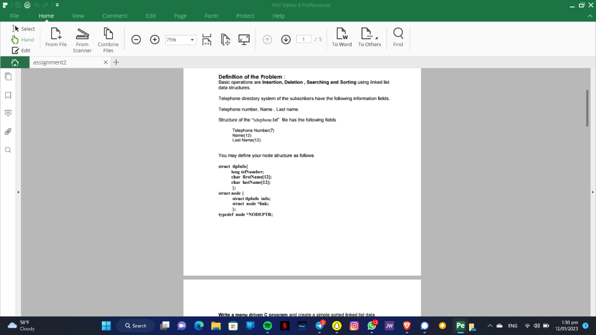
Task: Go to previous page arrow
Action: pos(267,40)
